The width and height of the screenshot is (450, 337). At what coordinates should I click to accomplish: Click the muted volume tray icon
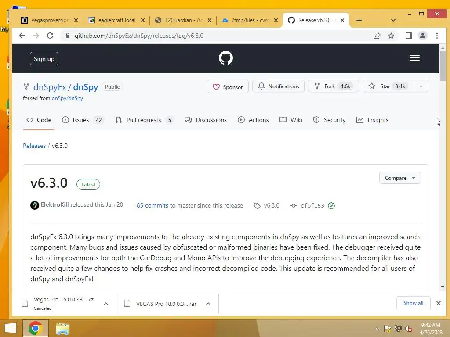408,329
